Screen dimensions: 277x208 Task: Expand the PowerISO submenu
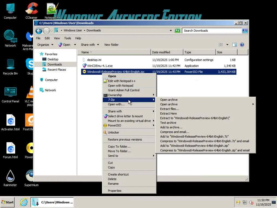click(x=129, y=125)
